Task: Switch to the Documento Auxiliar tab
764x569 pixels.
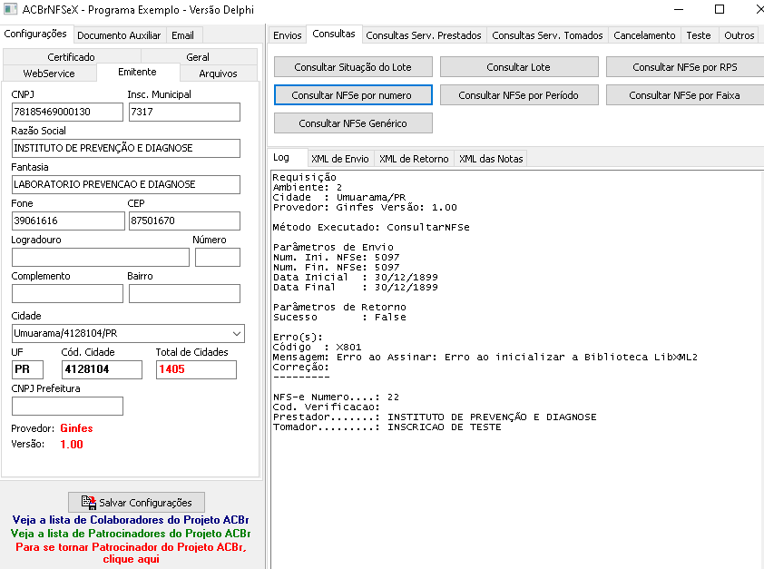Action: [119, 35]
